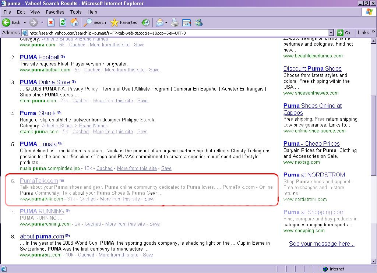Click Athletic Shoes > Brand Names category under Starck
This screenshot has width=377, height=273.
(x=75, y=125)
